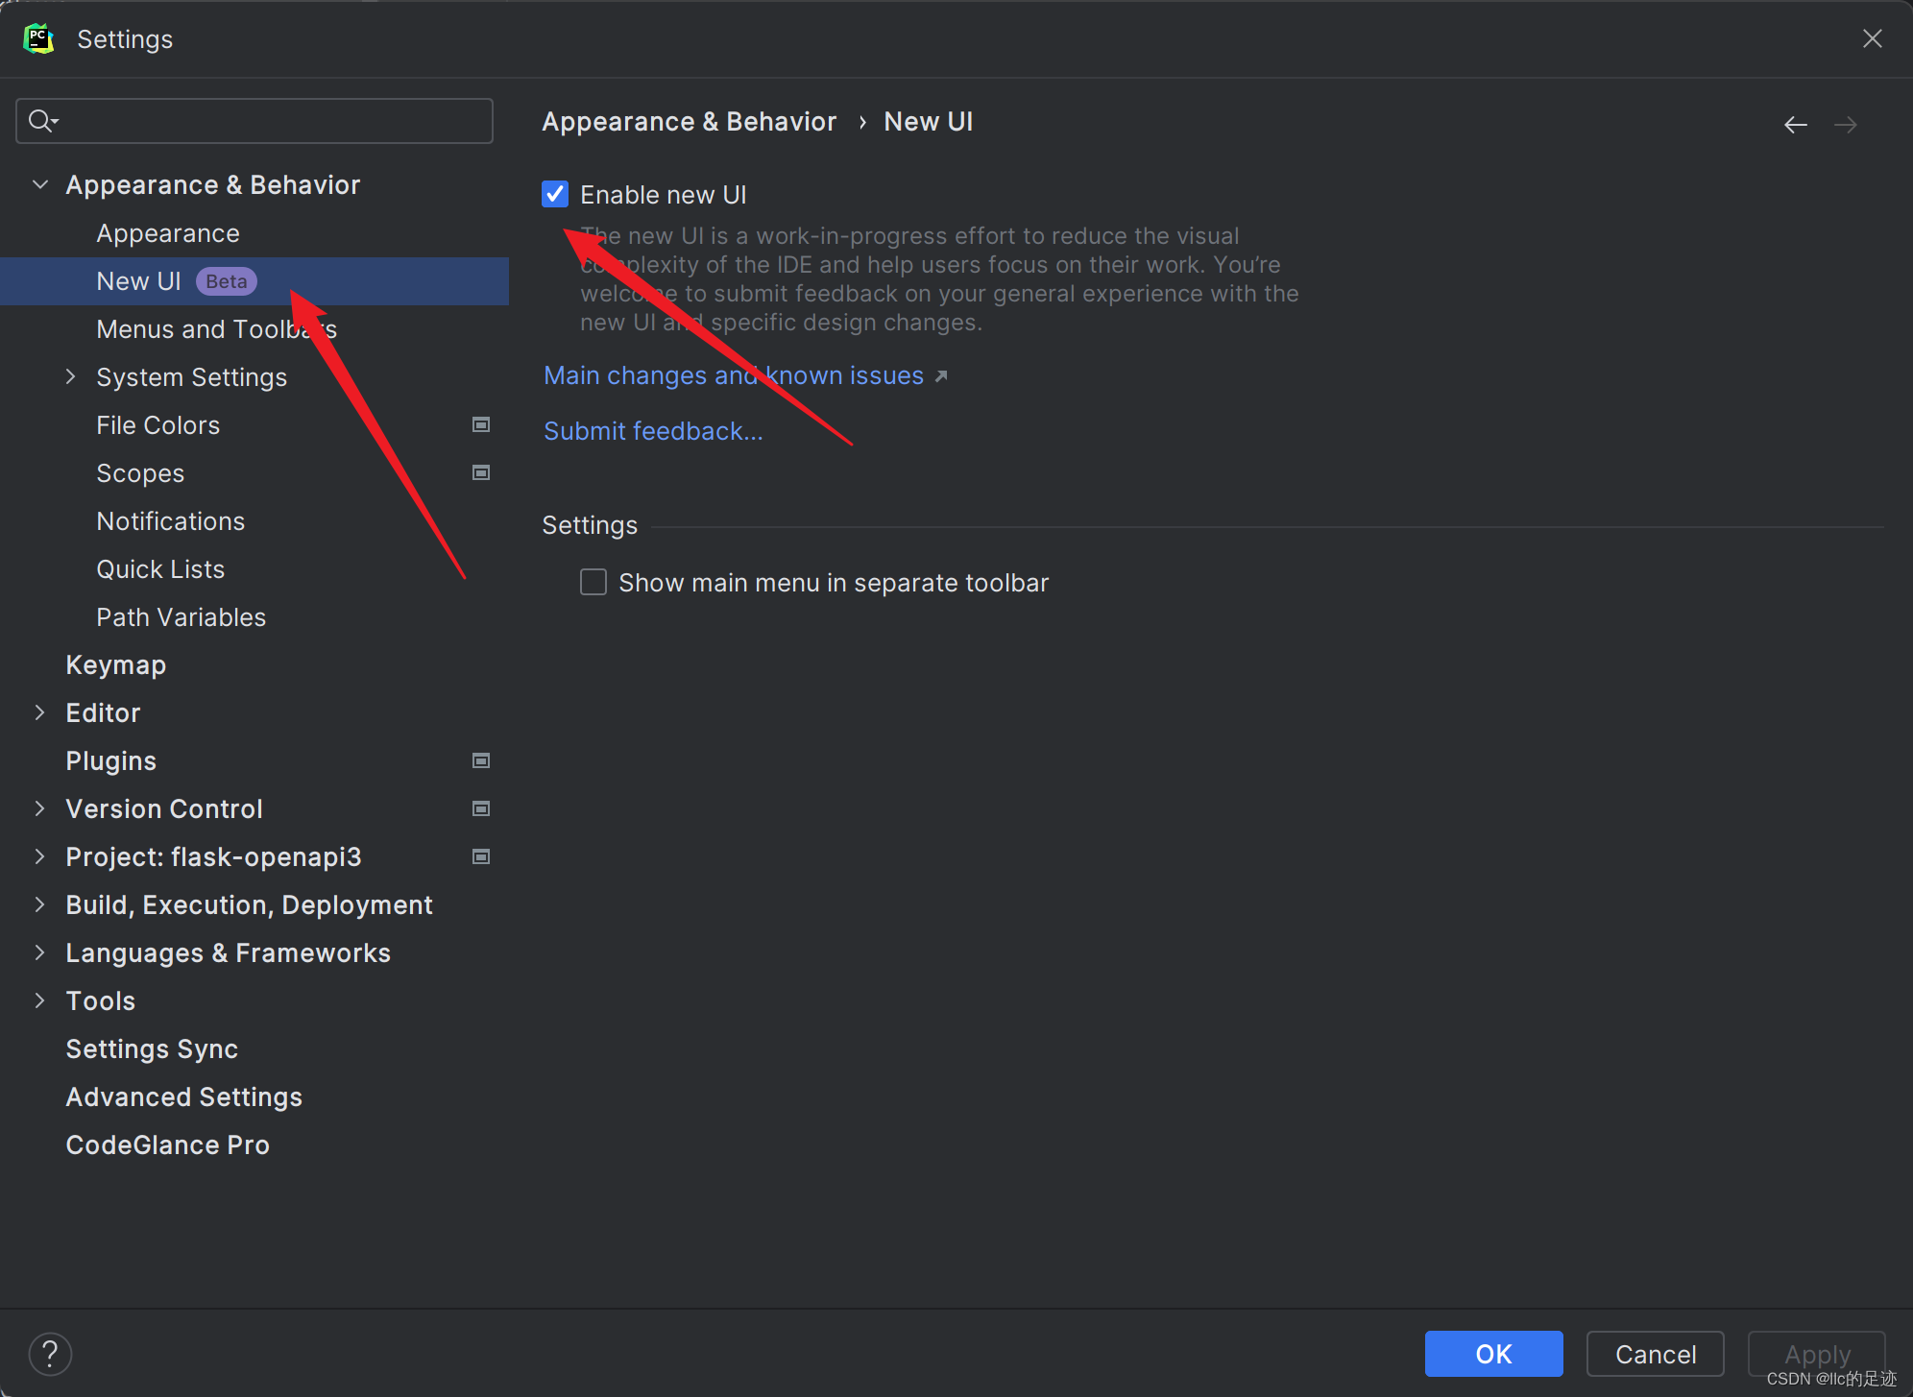Select Notifications in the sidebar
The width and height of the screenshot is (1913, 1397).
[170, 520]
